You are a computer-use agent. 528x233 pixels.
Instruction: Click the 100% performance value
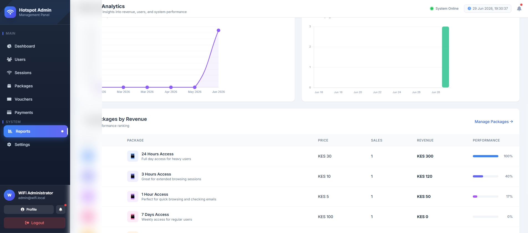pyautogui.click(x=508, y=156)
